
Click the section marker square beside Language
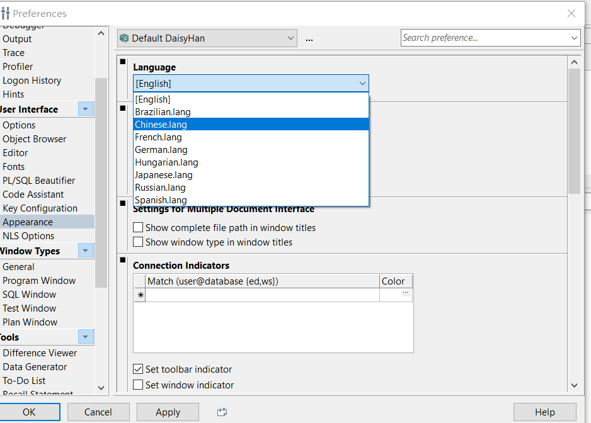[122, 61]
